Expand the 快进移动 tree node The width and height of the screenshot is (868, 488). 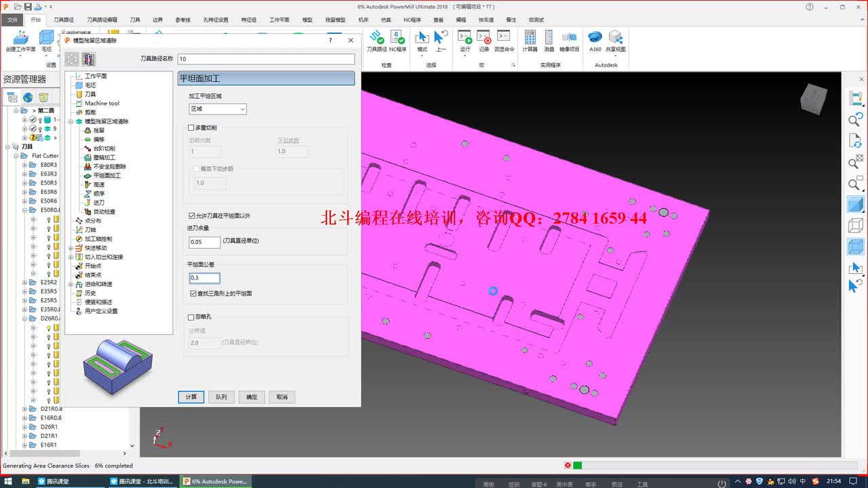click(x=71, y=248)
